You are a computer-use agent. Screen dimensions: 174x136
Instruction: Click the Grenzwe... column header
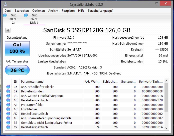tap(128, 82)
